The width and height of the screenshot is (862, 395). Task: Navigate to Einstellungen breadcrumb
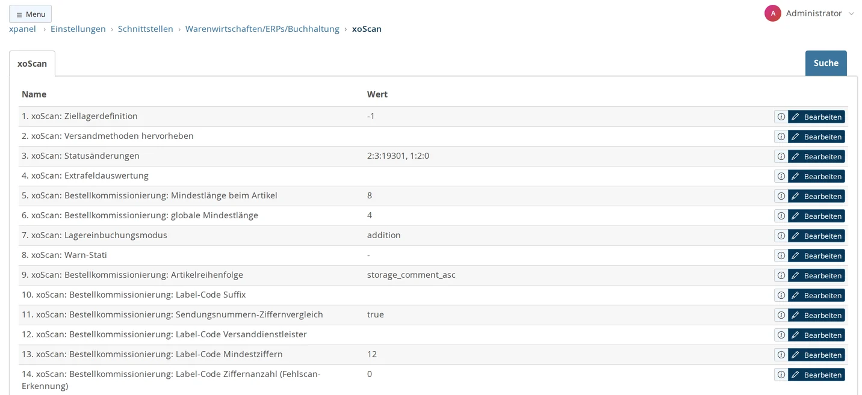(x=78, y=29)
